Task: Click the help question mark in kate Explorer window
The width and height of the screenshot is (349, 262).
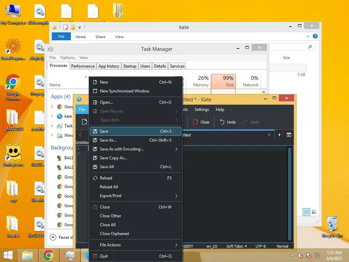Action: click(315, 36)
